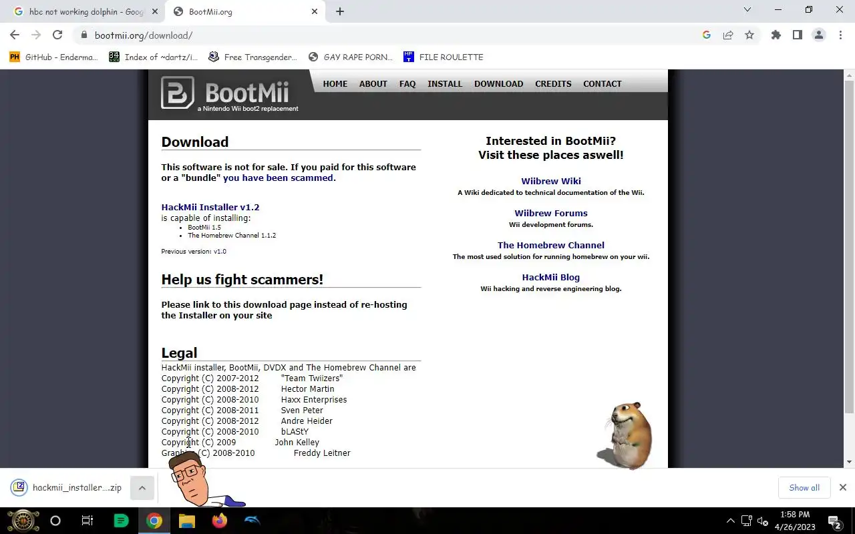Click the address bar URL

coord(144,35)
